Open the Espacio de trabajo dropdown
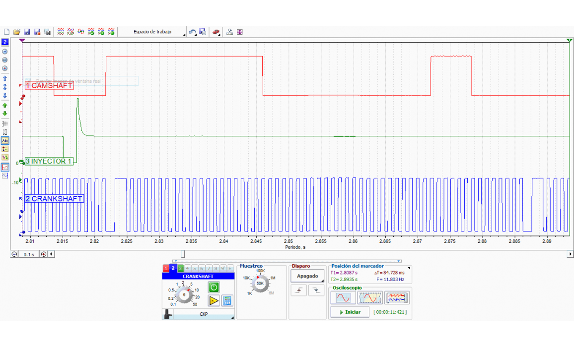574x347 pixels. pos(153,32)
